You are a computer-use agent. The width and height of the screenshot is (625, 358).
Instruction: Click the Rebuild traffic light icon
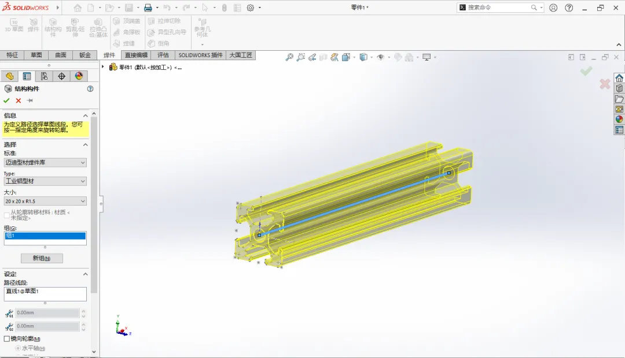click(x=225, y=8)
